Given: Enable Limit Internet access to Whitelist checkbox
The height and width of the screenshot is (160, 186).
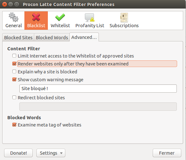Looking at the screenshot, I should pyautogui.click(x=14, y=56).
